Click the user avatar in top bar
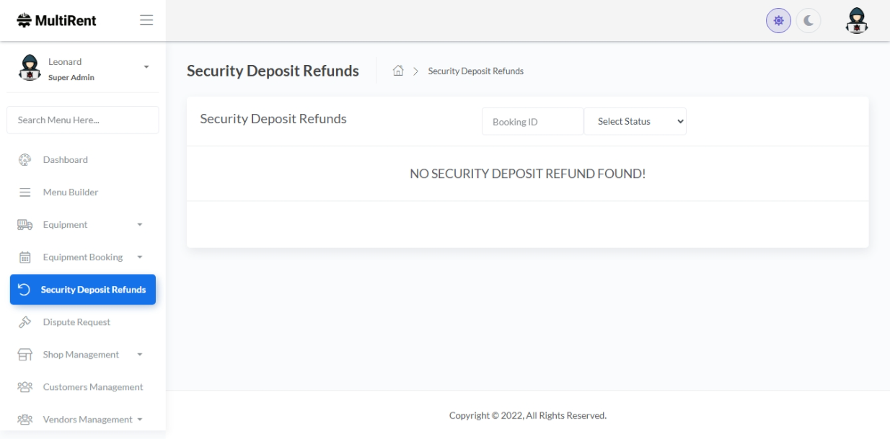 click(856, 21)
